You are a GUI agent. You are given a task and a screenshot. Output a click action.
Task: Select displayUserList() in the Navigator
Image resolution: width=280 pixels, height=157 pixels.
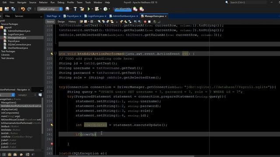pos(9,109)
